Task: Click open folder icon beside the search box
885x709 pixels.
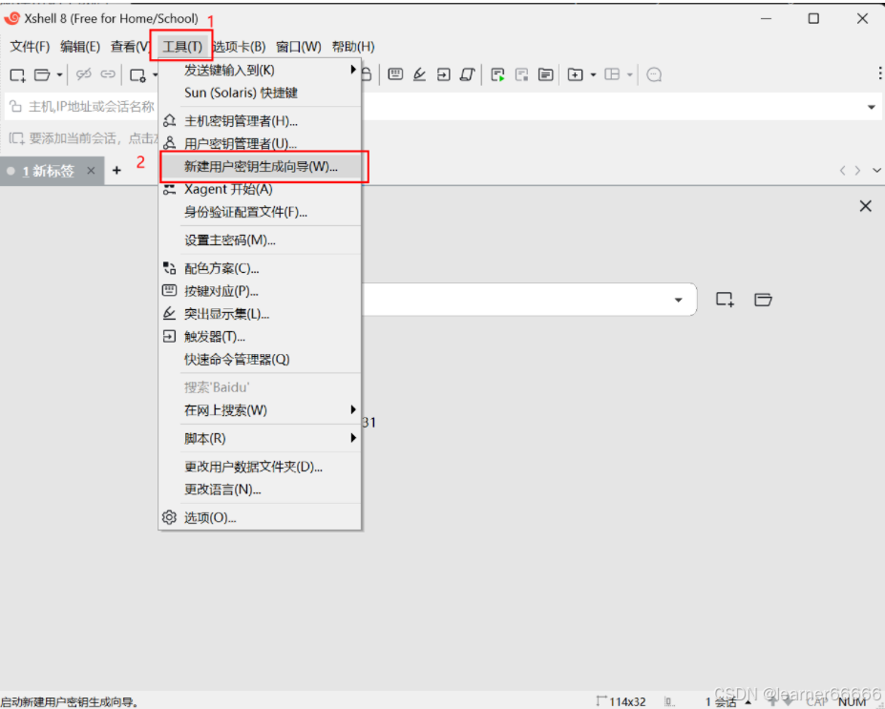Action: click(763, 300)
